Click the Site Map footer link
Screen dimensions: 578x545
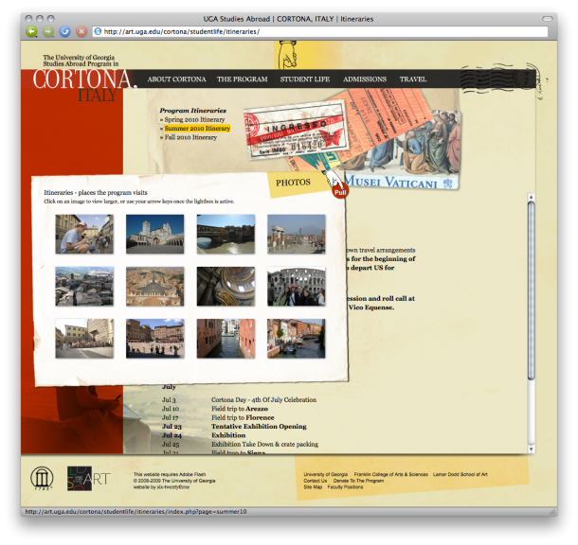pos(313,487)
